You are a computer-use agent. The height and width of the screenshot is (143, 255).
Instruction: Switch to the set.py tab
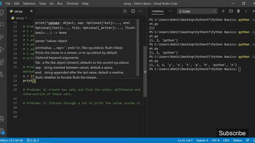click(18, 12)
